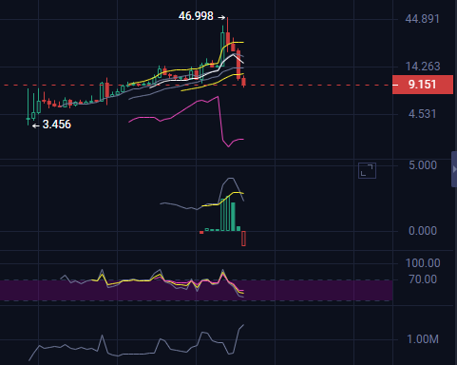Click the red negative histogram bar

pyautogui.click(x=243, y=239)
